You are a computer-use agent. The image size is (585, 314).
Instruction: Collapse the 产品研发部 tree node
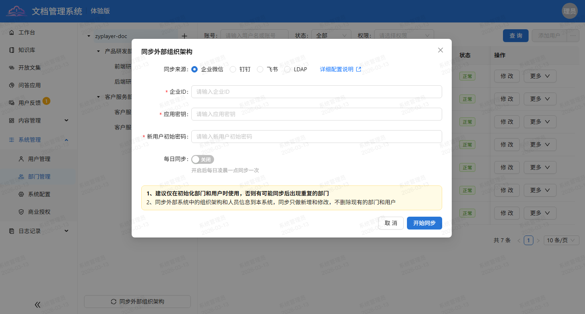click(x=98, y=51)
